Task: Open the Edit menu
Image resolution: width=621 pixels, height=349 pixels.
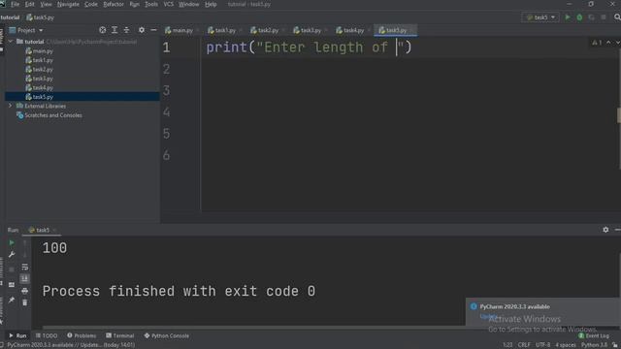Action: click(x=30, y=4)
